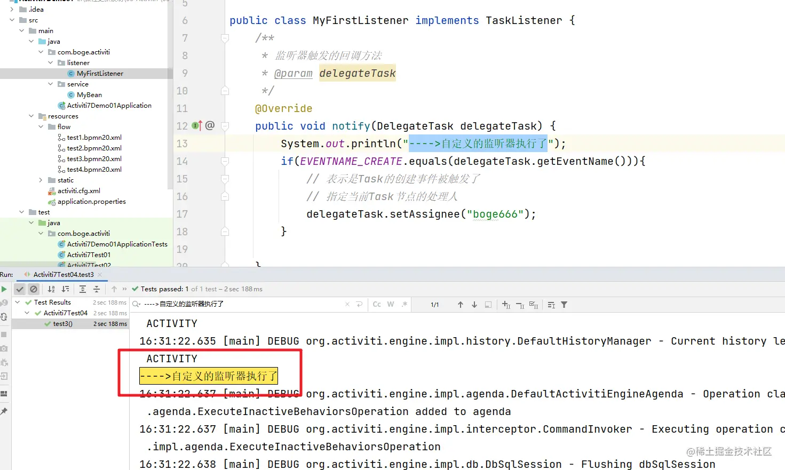Viewport: 785px width, 470px height.
Task: Collapse the test folder in project tree
Action: 21,212
